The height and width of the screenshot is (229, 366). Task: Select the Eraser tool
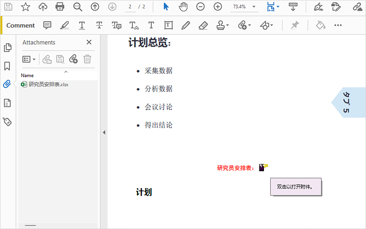click(203, 25)
